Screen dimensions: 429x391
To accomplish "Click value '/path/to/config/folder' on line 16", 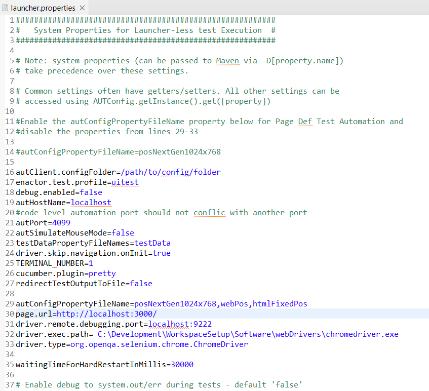I will coord(171,172).
